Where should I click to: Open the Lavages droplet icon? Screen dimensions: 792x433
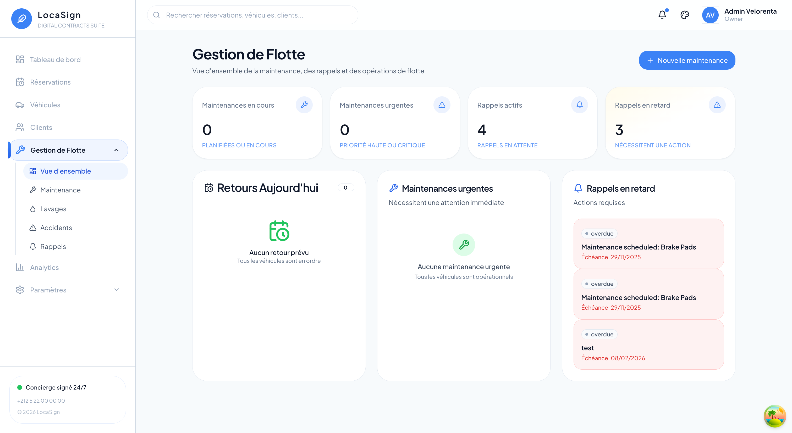tap(33, 209)
